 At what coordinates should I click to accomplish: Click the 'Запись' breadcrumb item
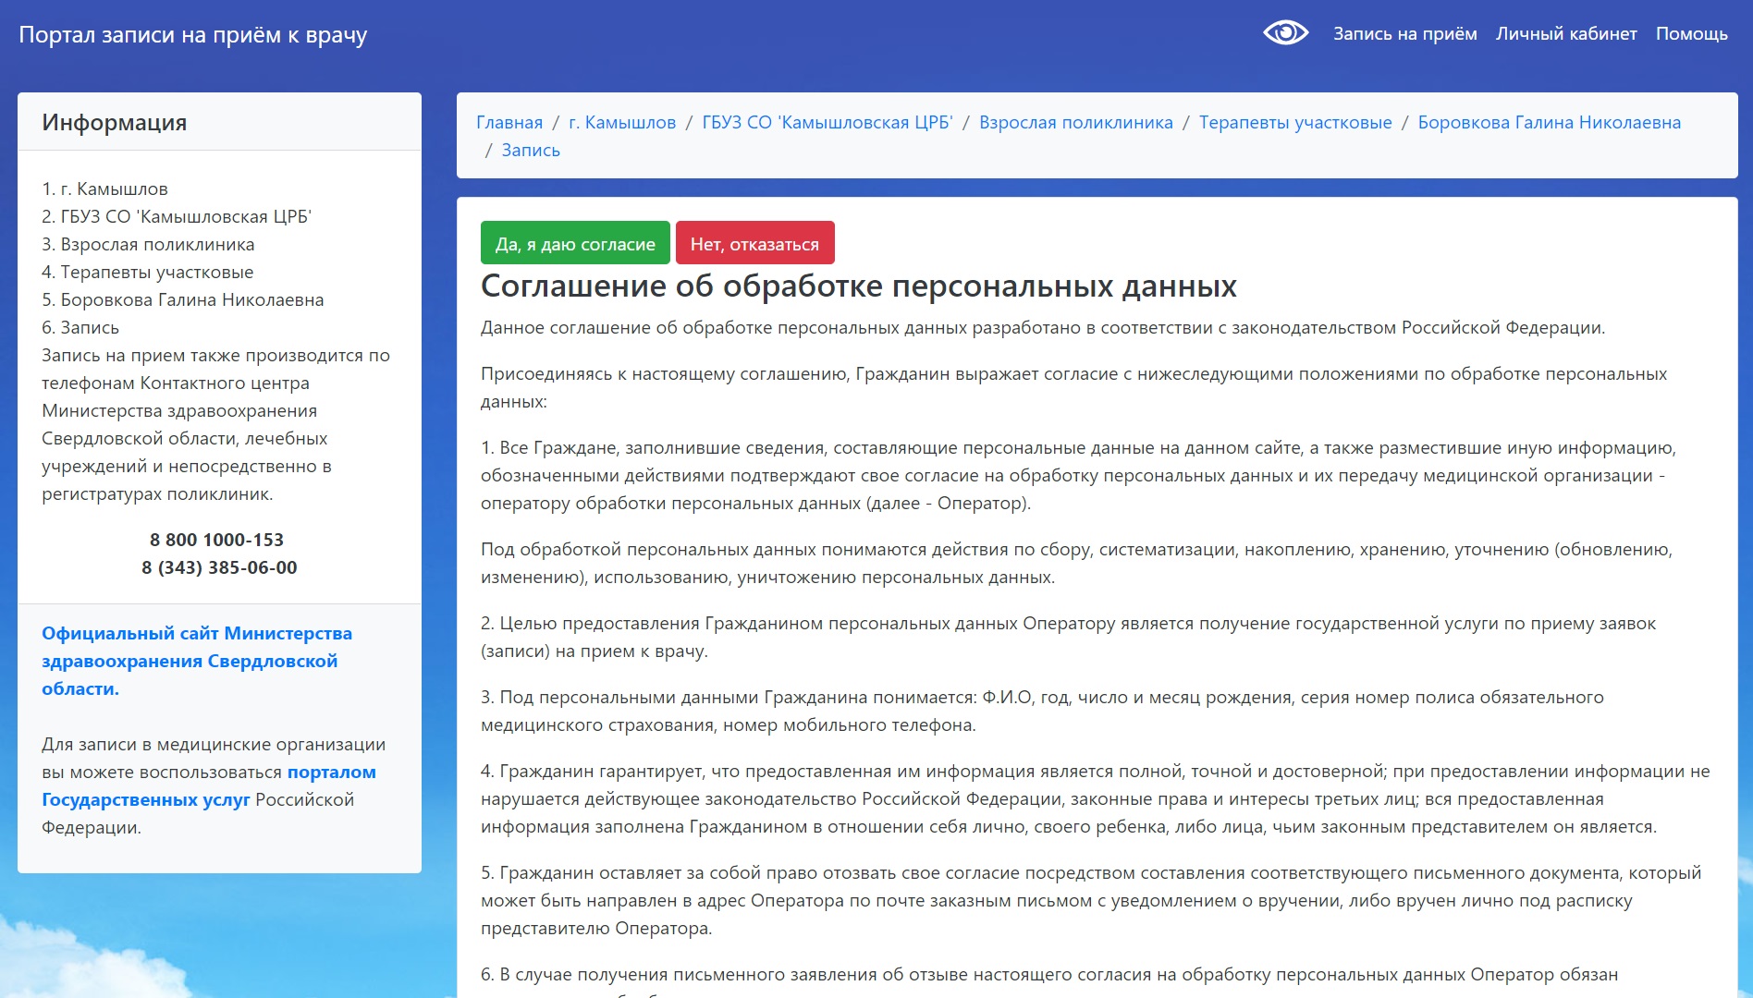click(x=531, y=151)
